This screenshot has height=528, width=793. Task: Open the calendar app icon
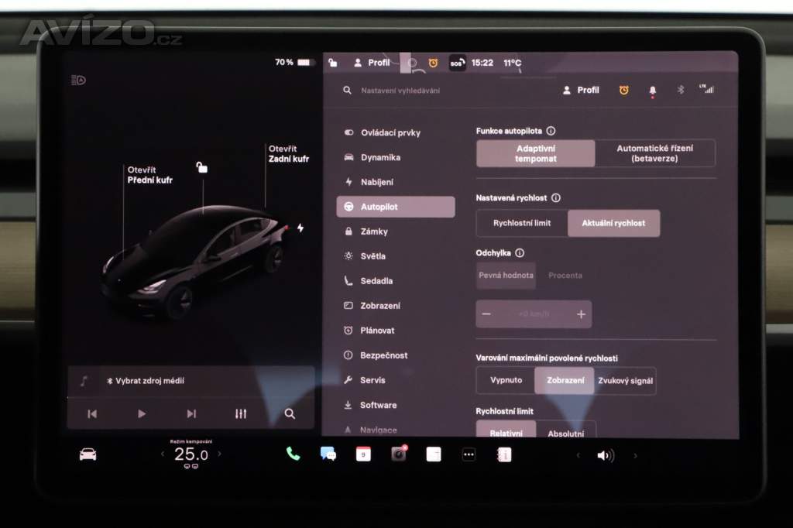coord(363,454)
